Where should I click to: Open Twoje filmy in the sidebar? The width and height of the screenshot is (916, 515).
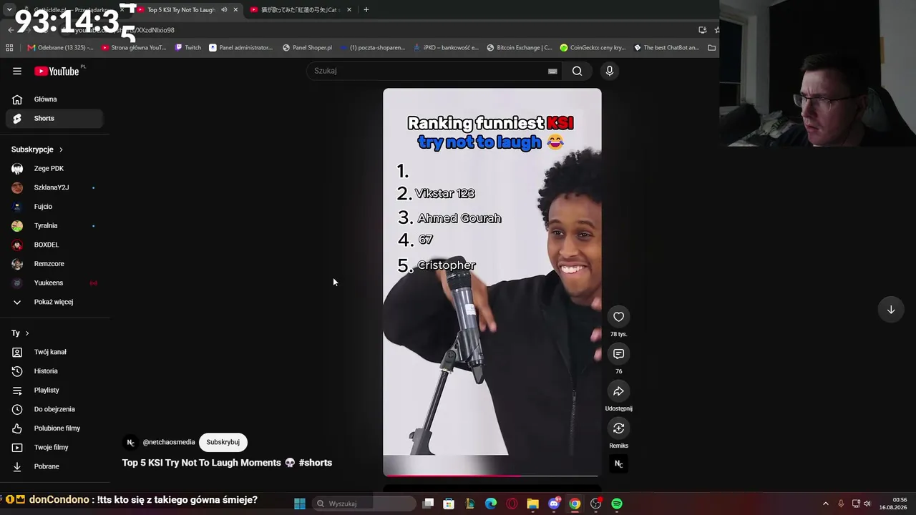click(54, 448)
